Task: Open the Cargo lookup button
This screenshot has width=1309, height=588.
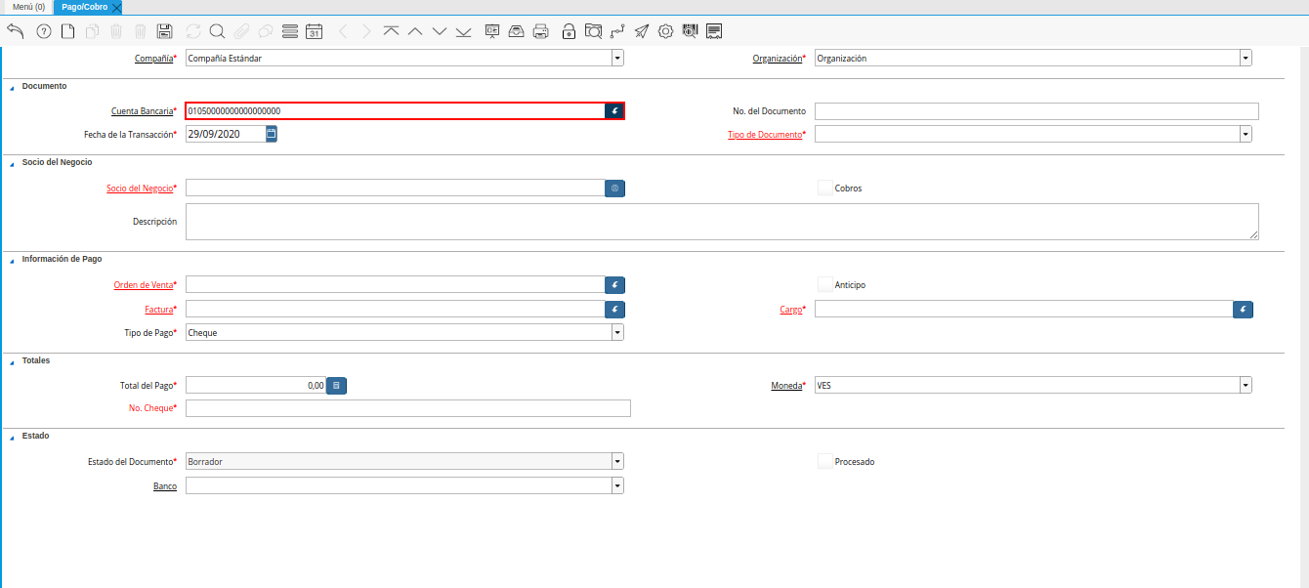Action: (x=1243, y=310)
